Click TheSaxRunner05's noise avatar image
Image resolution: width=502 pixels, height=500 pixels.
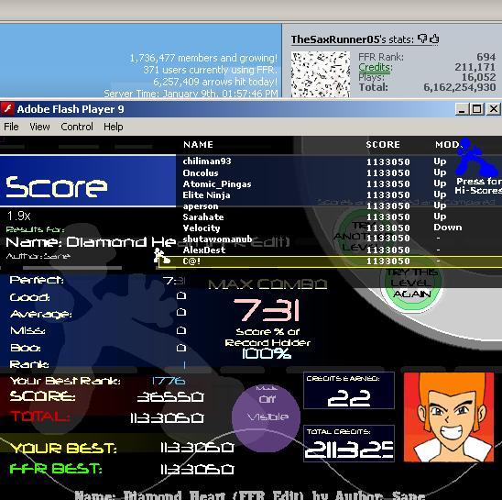click(321, 74)
